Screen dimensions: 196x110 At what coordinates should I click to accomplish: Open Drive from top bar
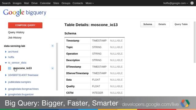(x=34, y=3)
